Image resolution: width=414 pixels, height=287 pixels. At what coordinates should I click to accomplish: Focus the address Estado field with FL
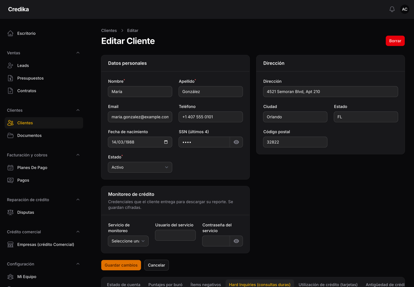click(x=366, y=117)
